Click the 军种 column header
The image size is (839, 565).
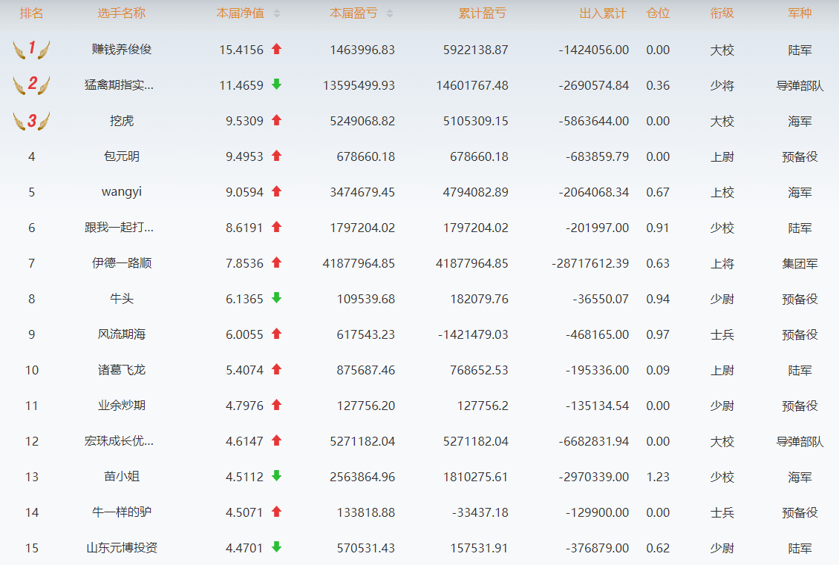[800, 13]
